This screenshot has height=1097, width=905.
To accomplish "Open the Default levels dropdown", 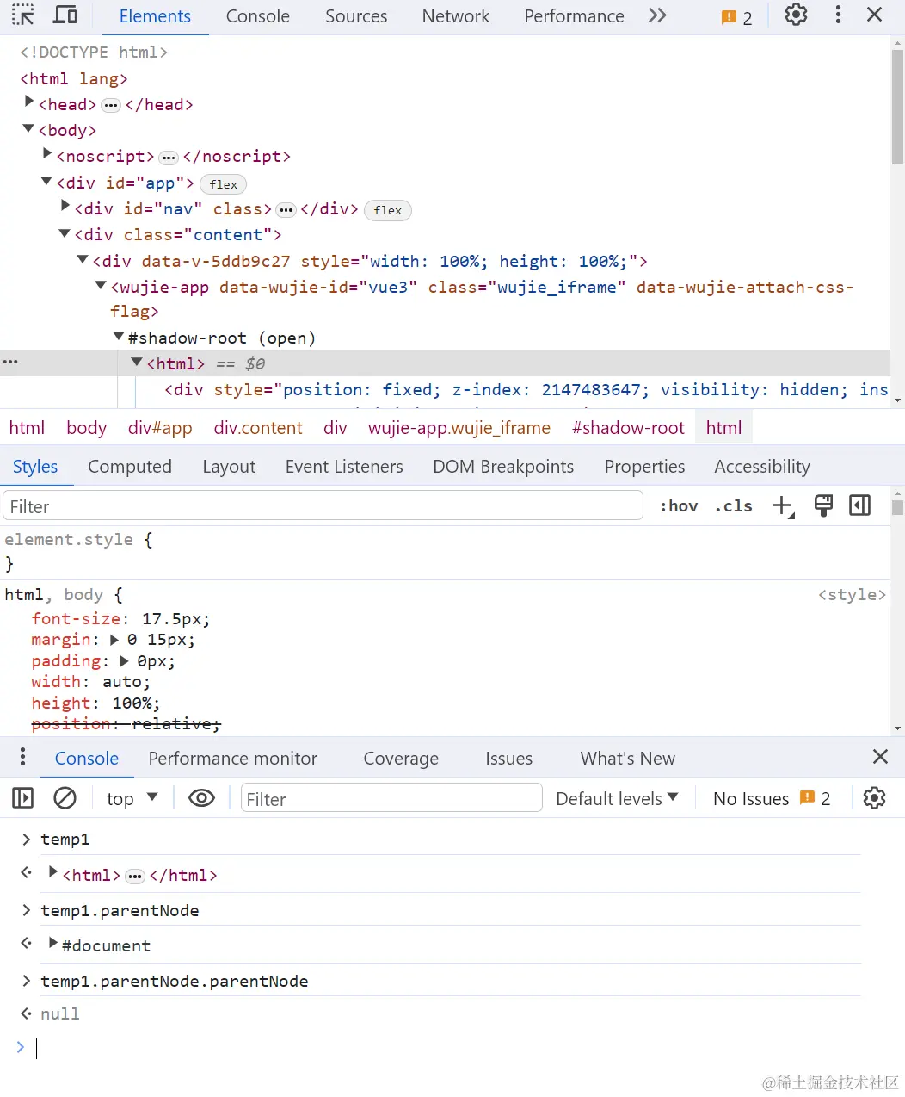I will pos(617,798).
